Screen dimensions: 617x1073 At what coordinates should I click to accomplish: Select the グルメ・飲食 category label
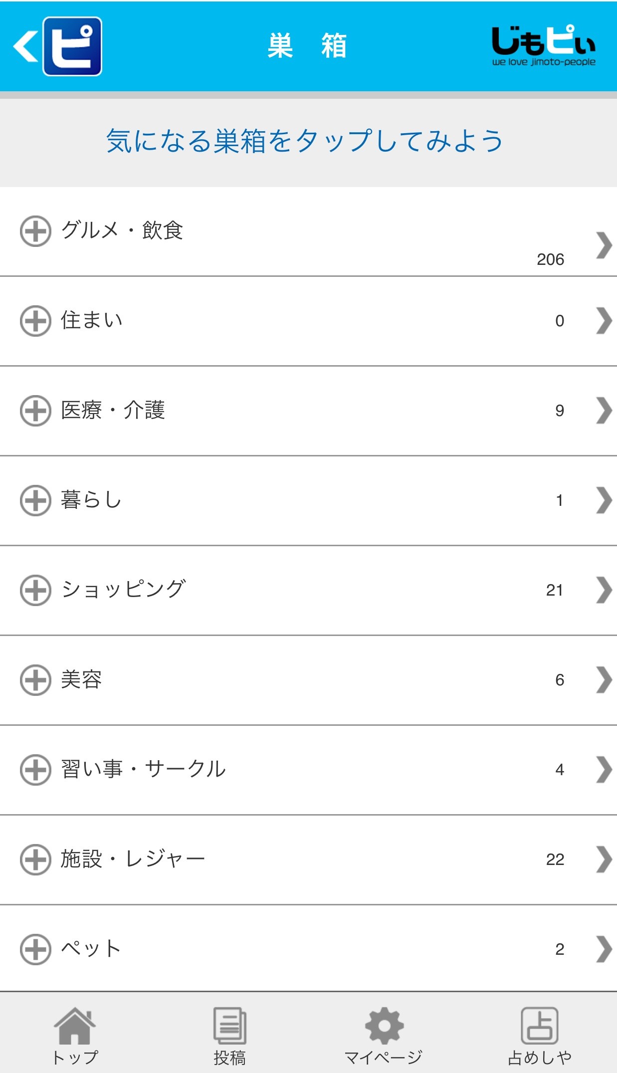(x=122, y=230)
